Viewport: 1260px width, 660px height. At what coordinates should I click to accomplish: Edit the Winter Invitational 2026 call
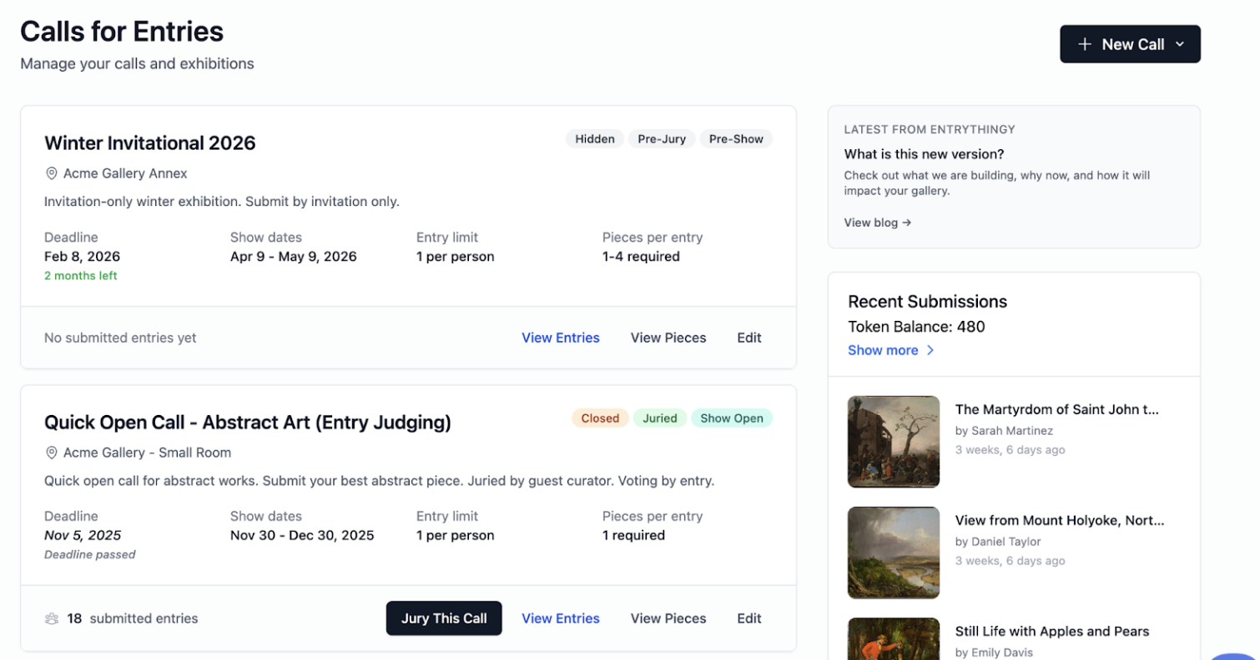tap(748, 337)
